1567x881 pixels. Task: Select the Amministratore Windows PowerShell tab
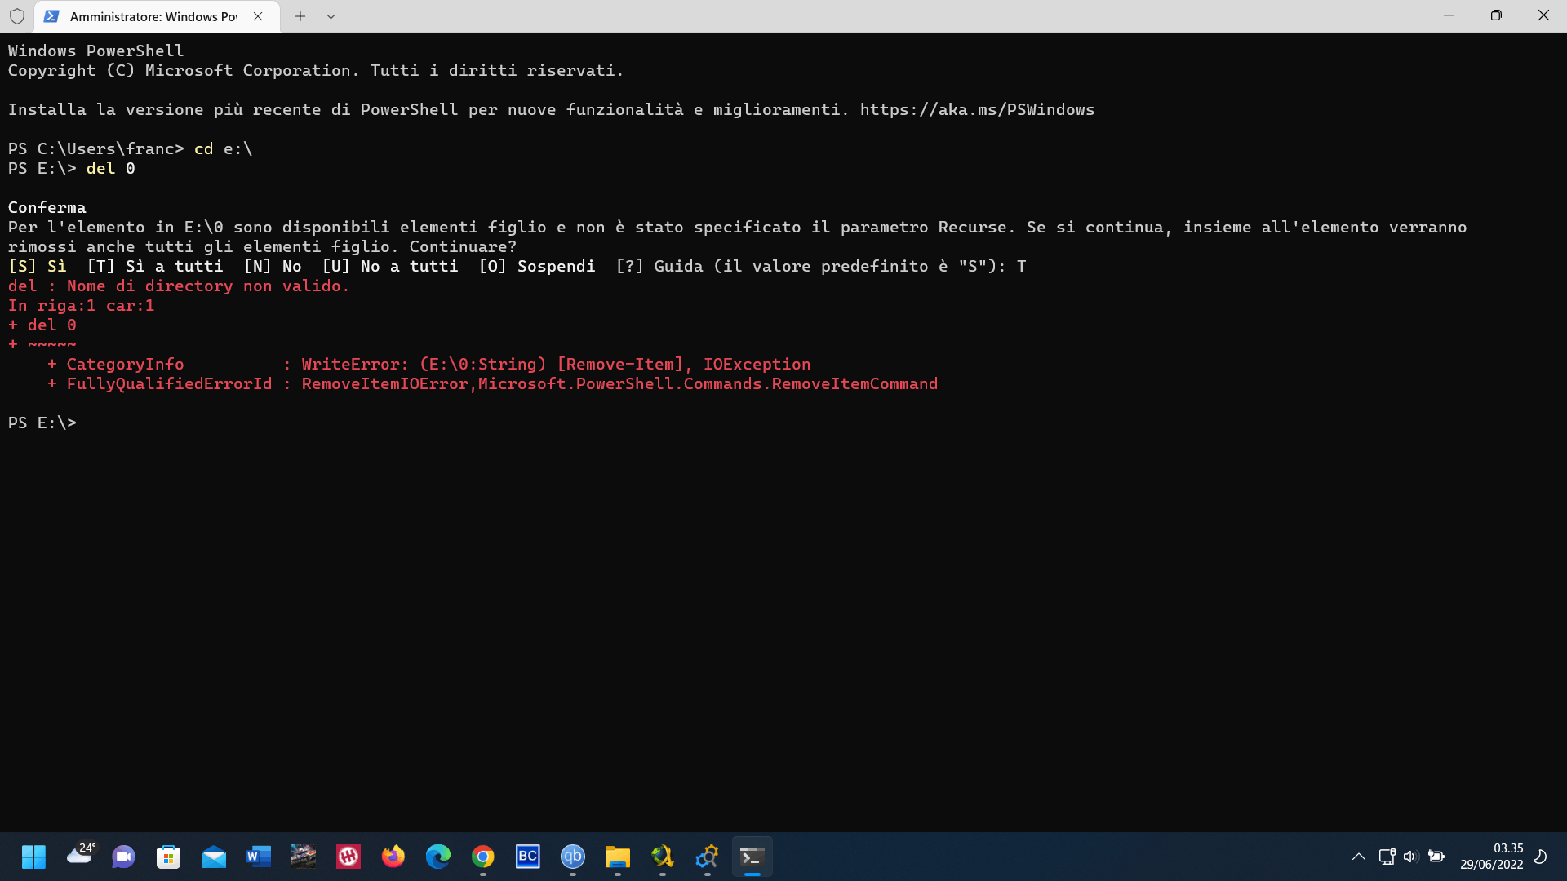(x=153, y=16)
